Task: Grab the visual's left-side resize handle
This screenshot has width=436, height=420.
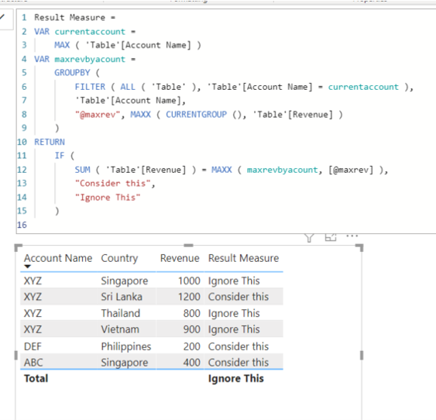Action: pyautogui.click(x=15, y=355)
